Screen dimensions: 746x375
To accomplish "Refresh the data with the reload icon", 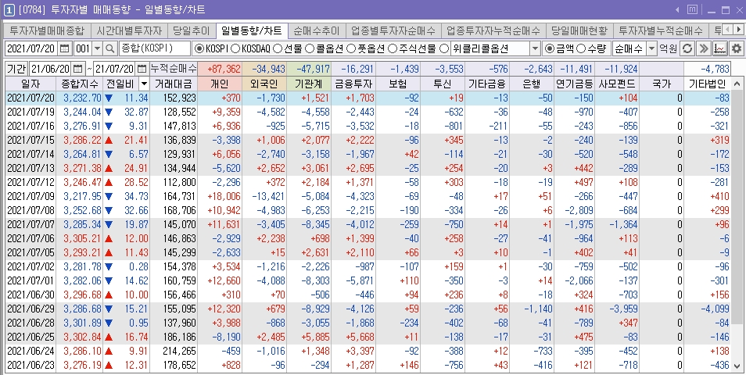I will (687, 48).
